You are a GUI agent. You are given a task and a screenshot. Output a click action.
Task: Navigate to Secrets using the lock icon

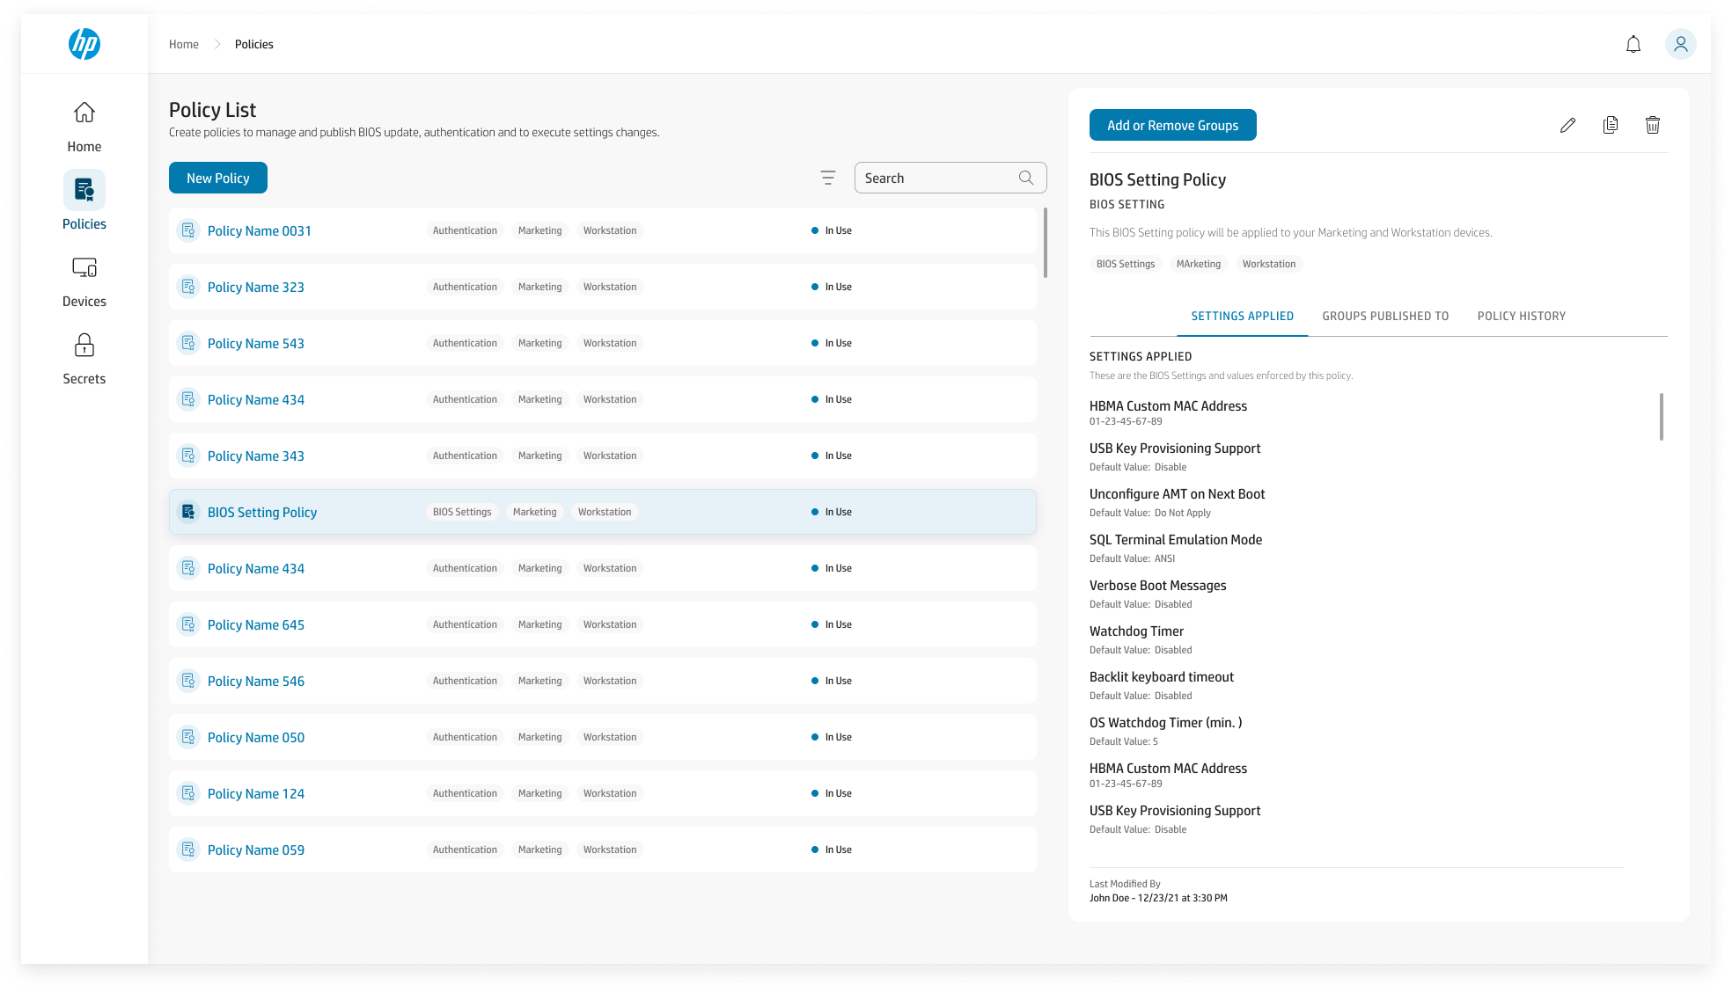coord(84,356)
